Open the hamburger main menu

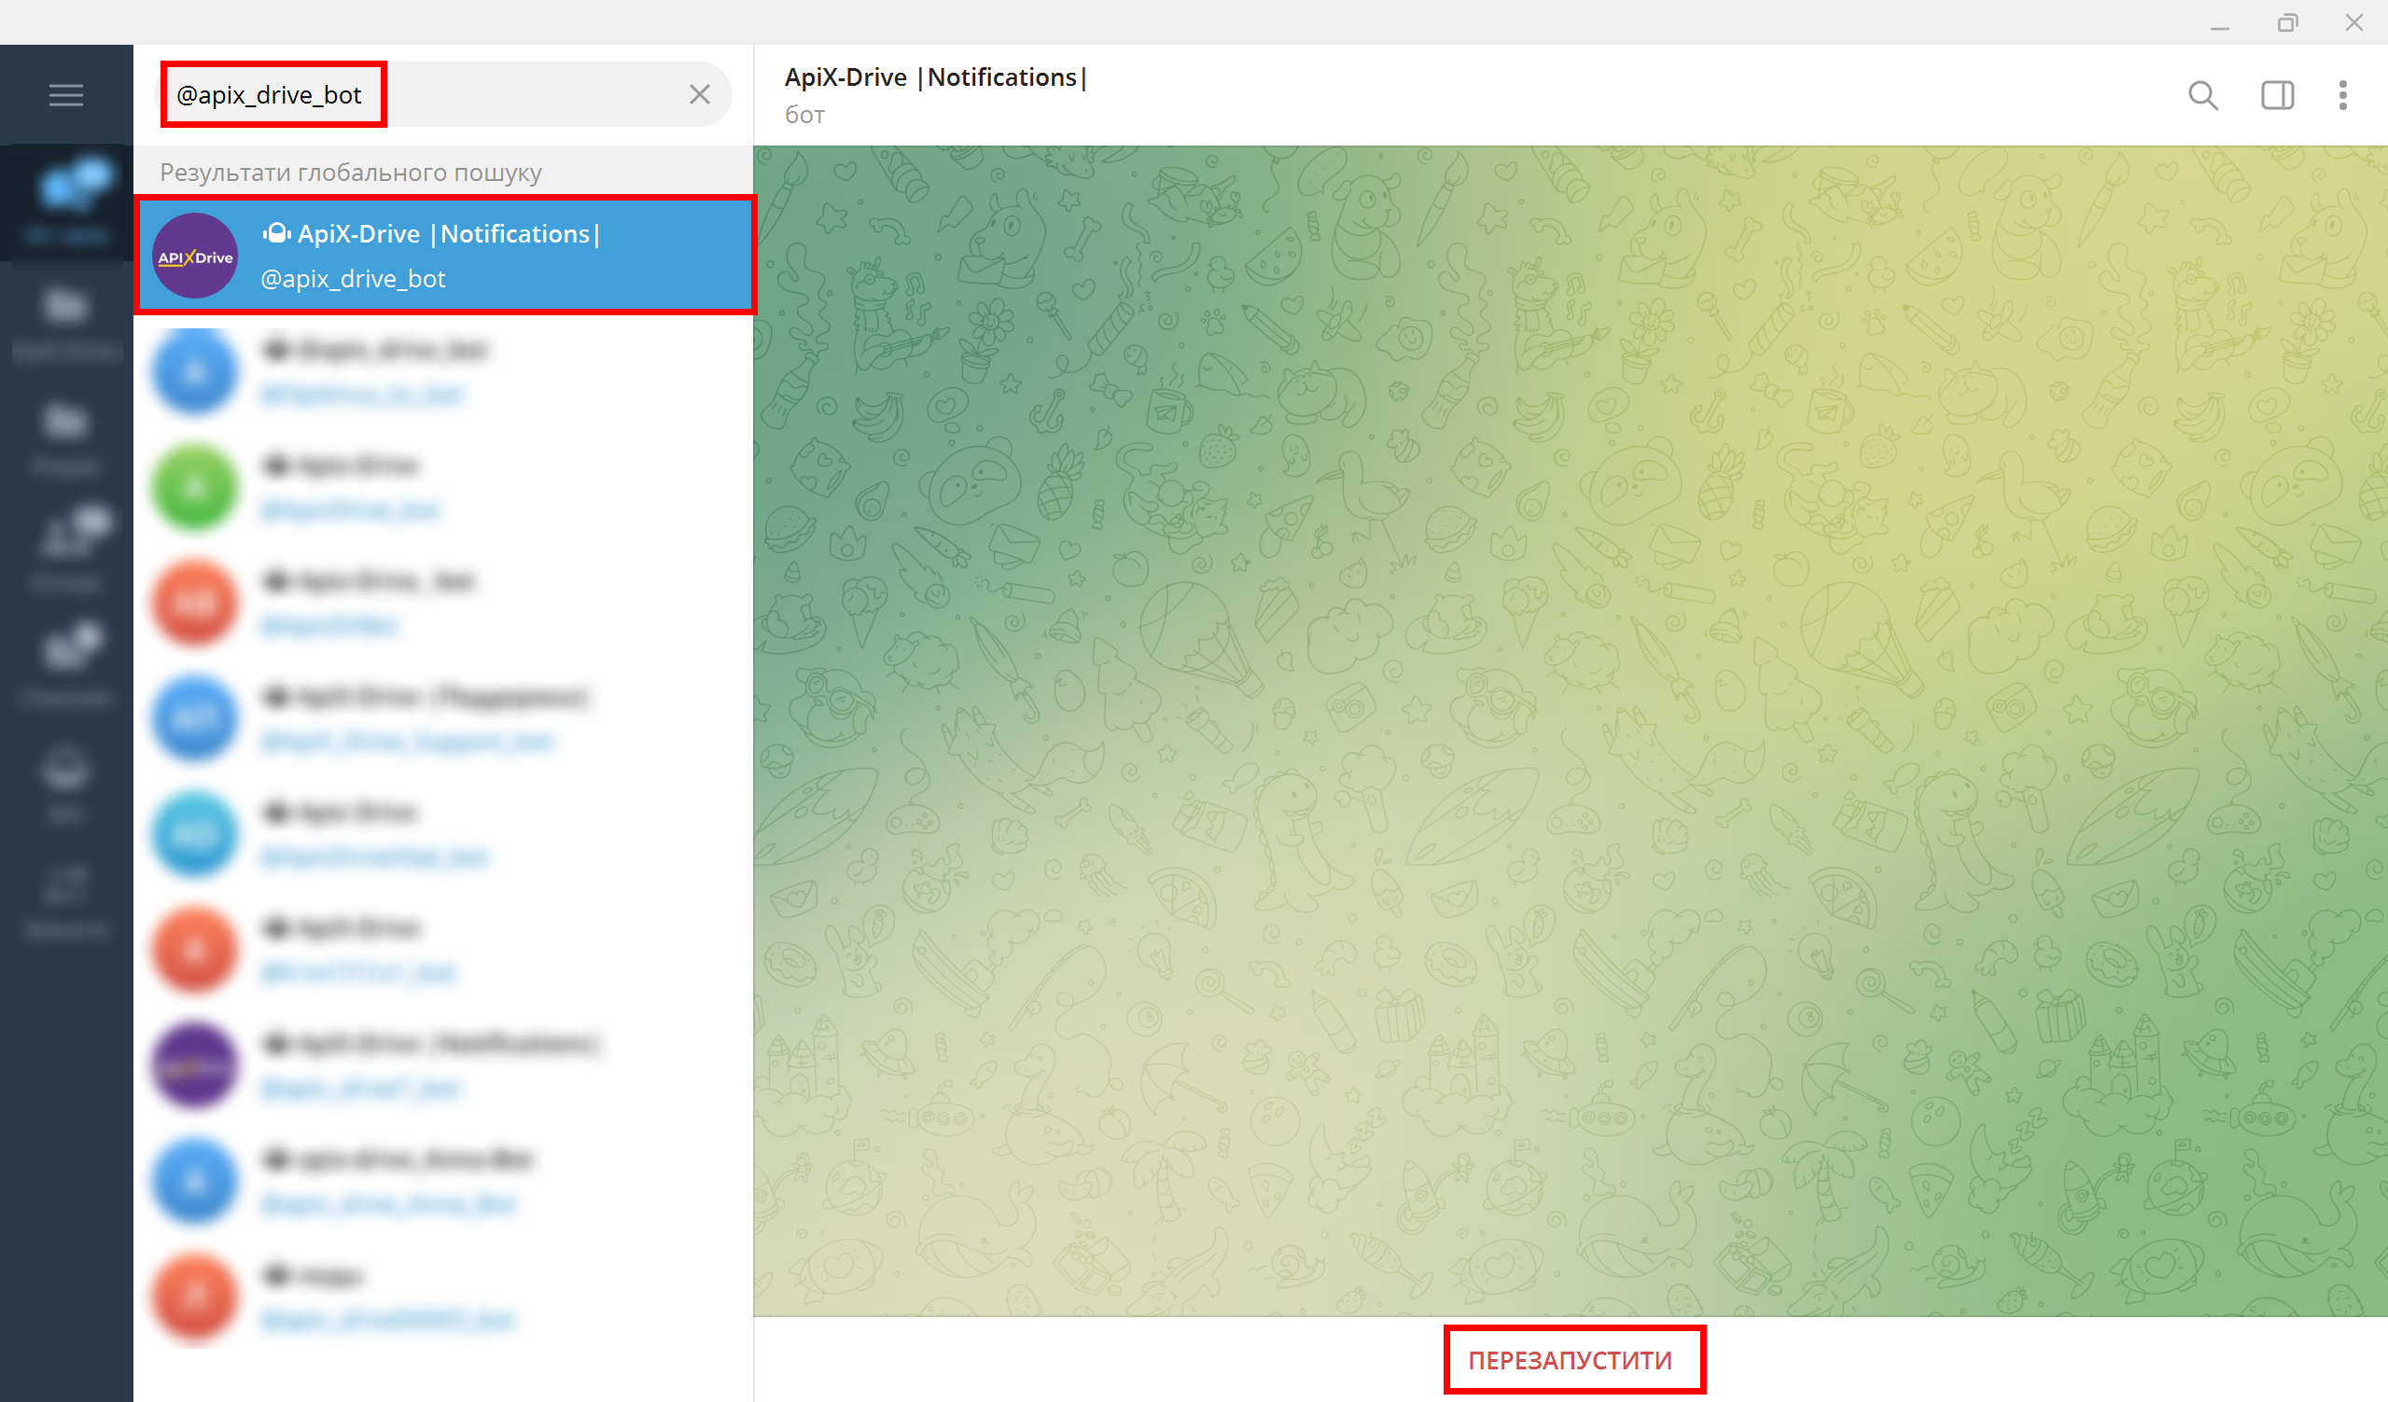[x=66, y=95]
